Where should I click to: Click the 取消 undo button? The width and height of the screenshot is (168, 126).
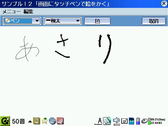coord(154,21)
